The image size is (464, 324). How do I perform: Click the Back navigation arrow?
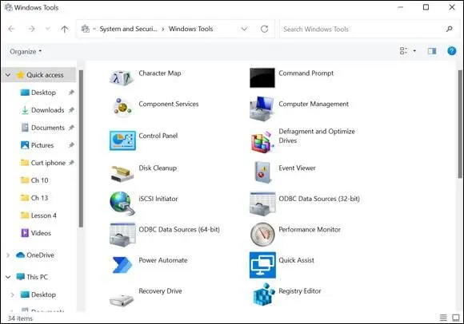11,29
